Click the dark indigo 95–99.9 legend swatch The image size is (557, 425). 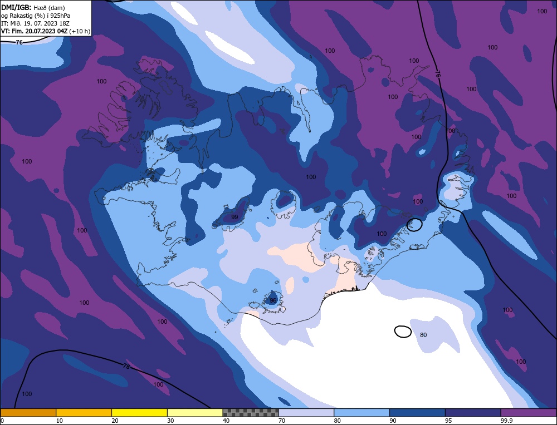point(473,413)
